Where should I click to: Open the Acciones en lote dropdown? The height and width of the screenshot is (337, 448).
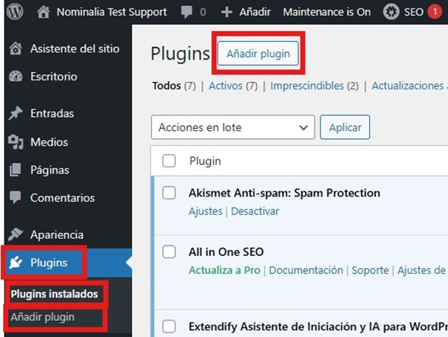coord(233,128)
